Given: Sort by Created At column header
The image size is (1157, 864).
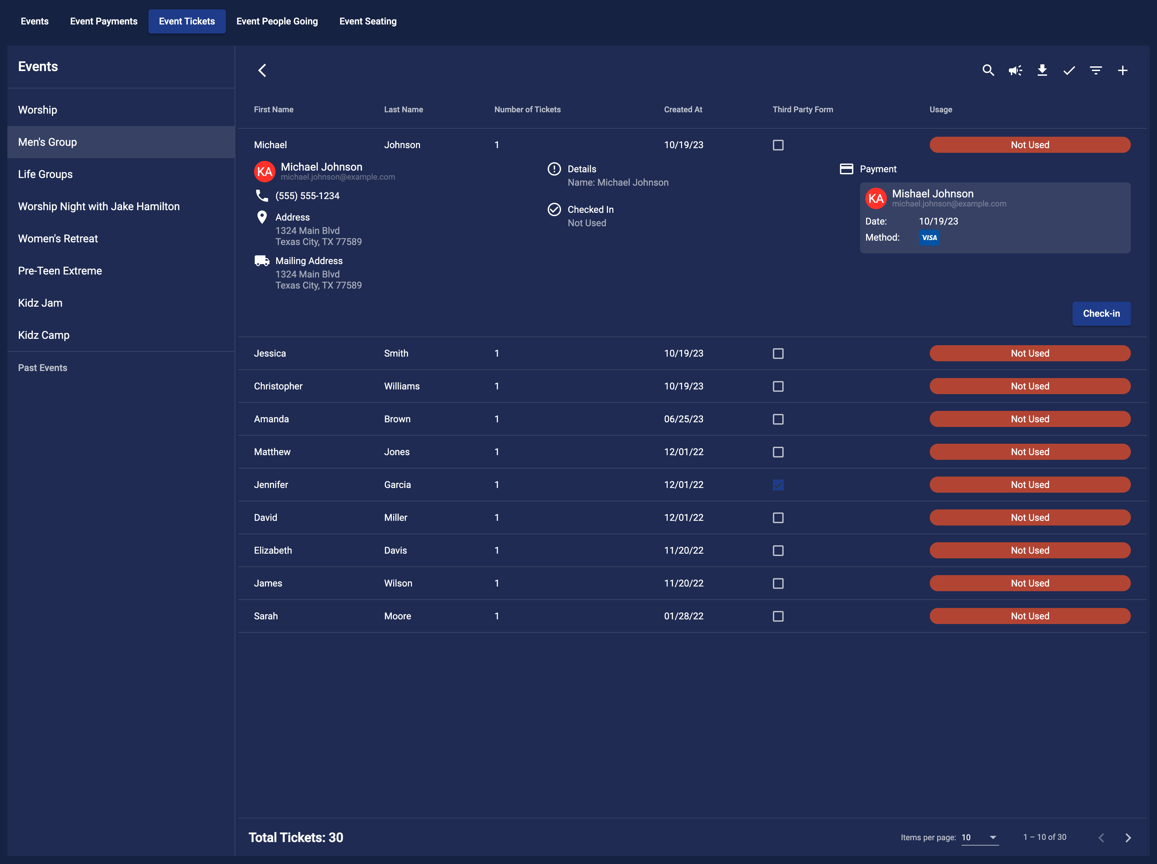Looking at the screenshot, I should (683, 109).
